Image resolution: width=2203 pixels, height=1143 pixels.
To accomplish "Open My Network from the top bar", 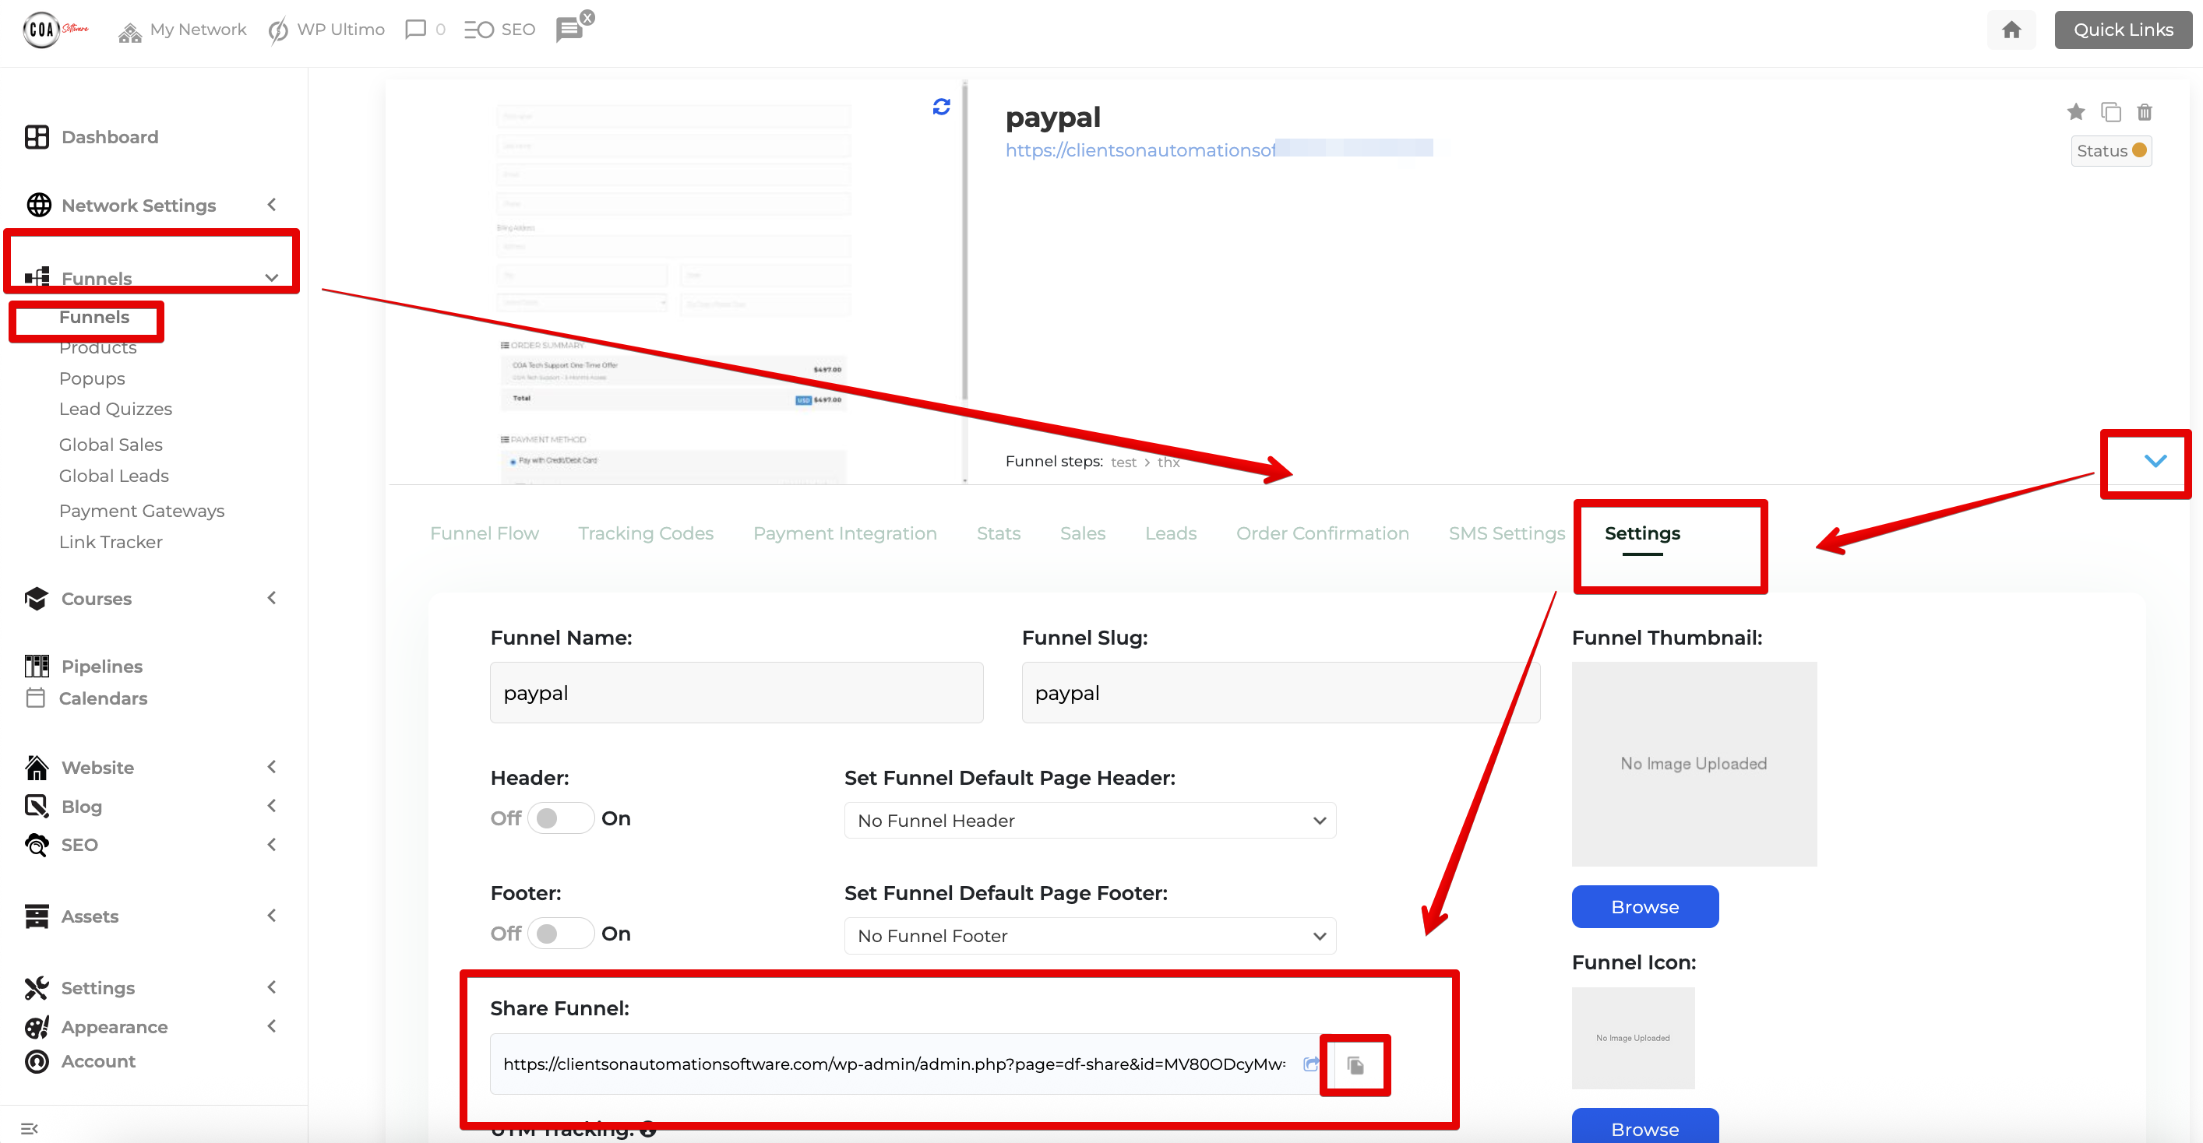I will [182, 29].
